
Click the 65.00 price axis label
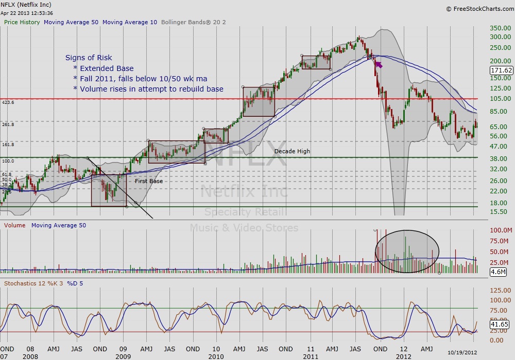[x=499, y=127]
